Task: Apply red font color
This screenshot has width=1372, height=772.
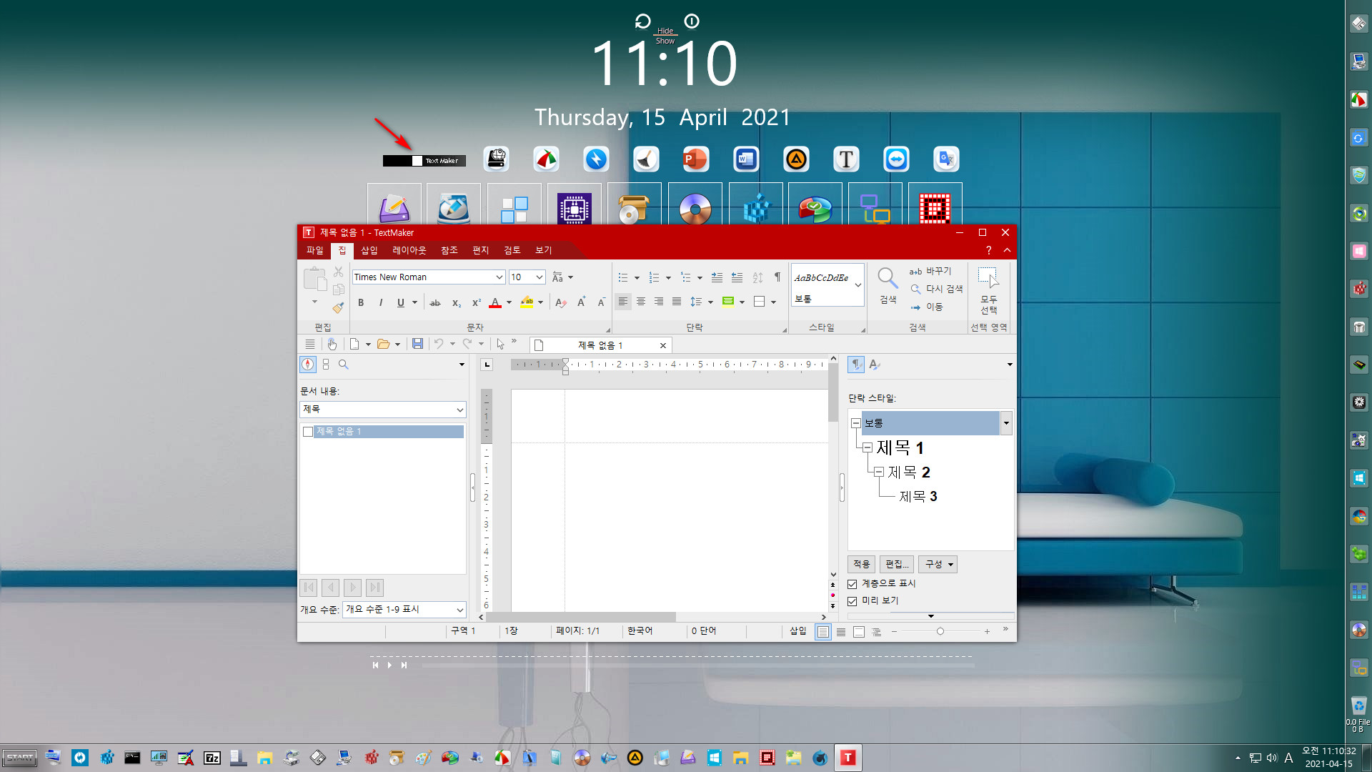Action: [495, 302]
